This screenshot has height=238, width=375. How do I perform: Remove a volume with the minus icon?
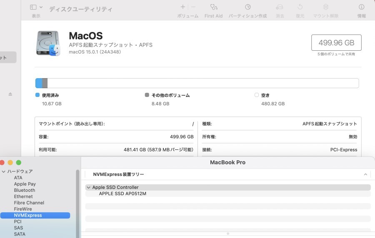[x=193, y=7]
